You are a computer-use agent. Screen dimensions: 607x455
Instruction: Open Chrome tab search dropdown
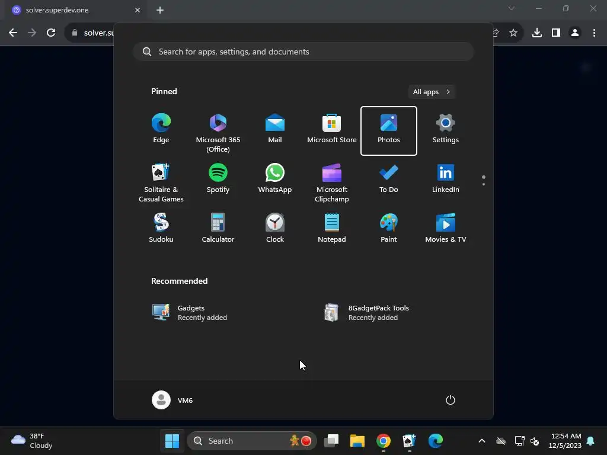tap(512, 8)
